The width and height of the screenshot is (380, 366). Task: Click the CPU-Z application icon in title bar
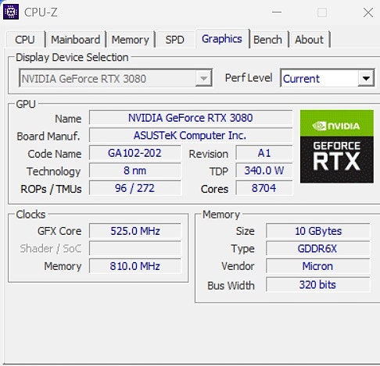(11, 12)
